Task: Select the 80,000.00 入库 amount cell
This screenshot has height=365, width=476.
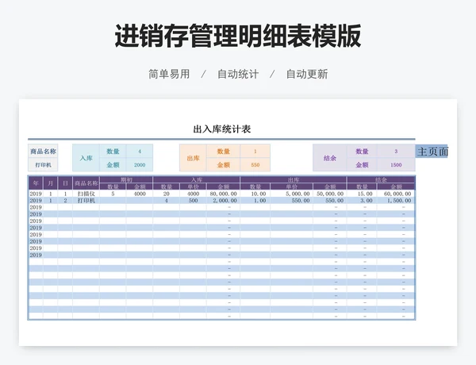Action: pos(224,194)
